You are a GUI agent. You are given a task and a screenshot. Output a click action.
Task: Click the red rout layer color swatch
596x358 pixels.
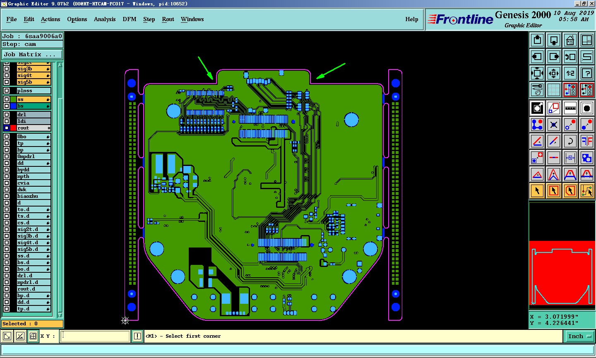[x=13, y=128]
